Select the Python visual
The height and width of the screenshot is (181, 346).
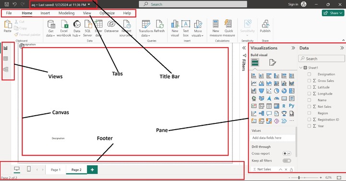tap(292, 106)
